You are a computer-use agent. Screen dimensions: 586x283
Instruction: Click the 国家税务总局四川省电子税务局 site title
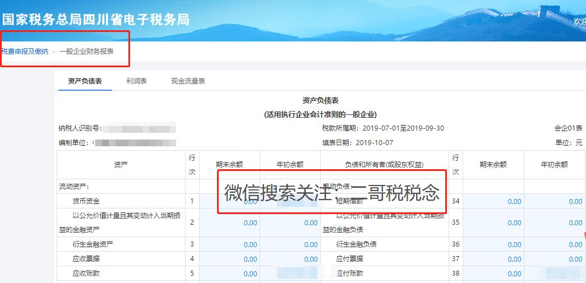pos(95,20)
